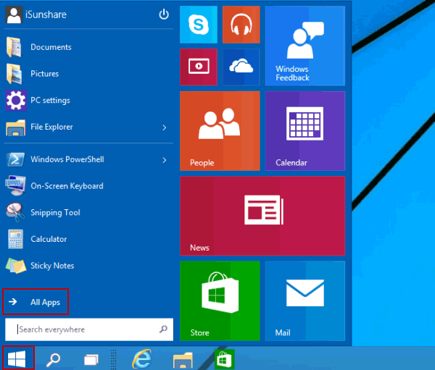Open Sticky Notes
The height and width of the screenshot is (370, 435).
pyautogui.click(x=88, y=266)
